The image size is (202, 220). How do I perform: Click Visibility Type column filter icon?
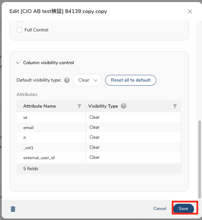[175, 106]
